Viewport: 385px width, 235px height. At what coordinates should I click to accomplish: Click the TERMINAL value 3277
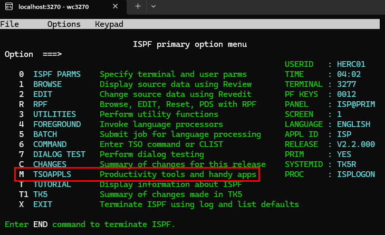click(346, 84)
